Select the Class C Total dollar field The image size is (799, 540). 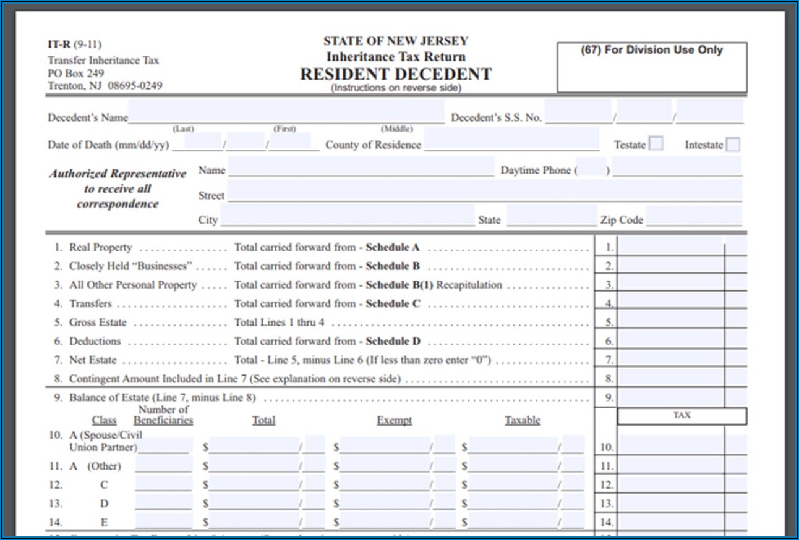[x=254, y=484]
